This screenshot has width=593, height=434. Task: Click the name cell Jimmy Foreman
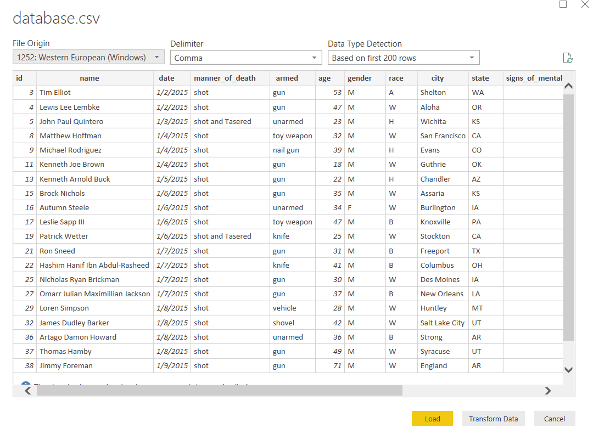95,366
